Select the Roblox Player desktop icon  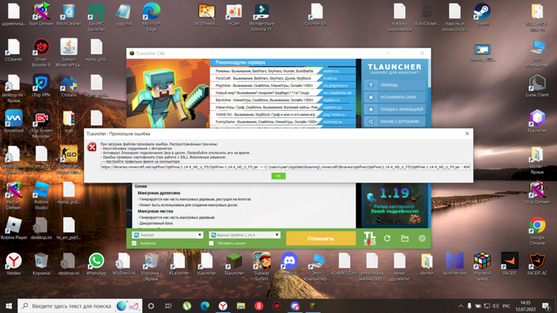click(x=13, y=228)
